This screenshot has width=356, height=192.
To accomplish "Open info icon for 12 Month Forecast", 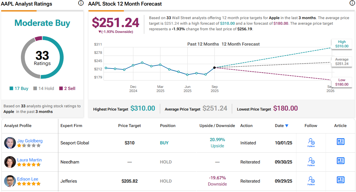I will [x=352, y=3].
